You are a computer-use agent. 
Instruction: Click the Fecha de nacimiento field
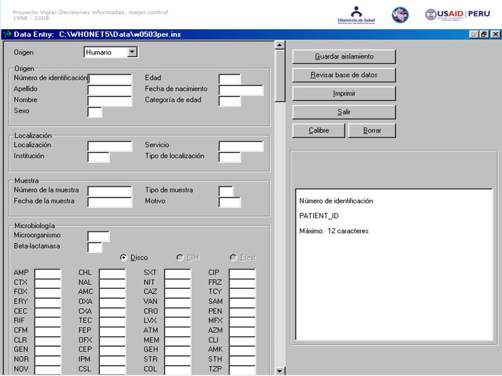pos(241,90)
